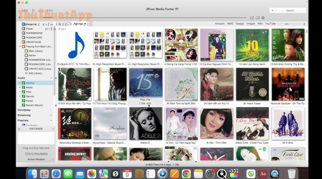322x179 pixels.
Task: Open the Google link tab
Action: (240, 24)
